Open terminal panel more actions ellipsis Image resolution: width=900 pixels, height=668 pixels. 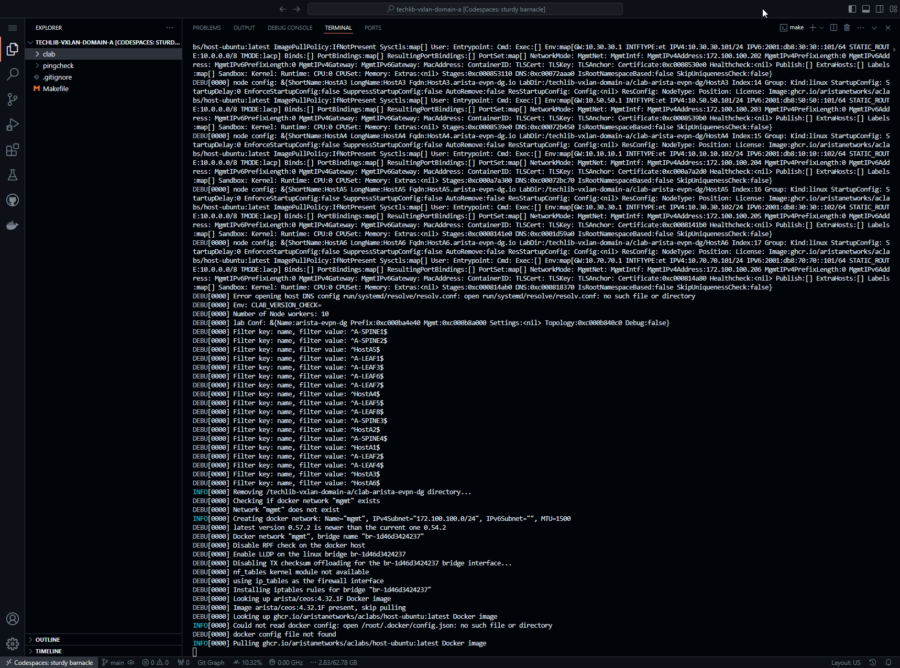coord(861,28)
